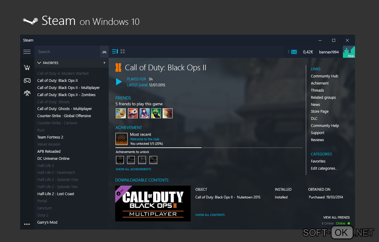Select Call of Duty 4: Modern Warfare
379x242 pixels.
pyautogui.click(x=63, y=74)
